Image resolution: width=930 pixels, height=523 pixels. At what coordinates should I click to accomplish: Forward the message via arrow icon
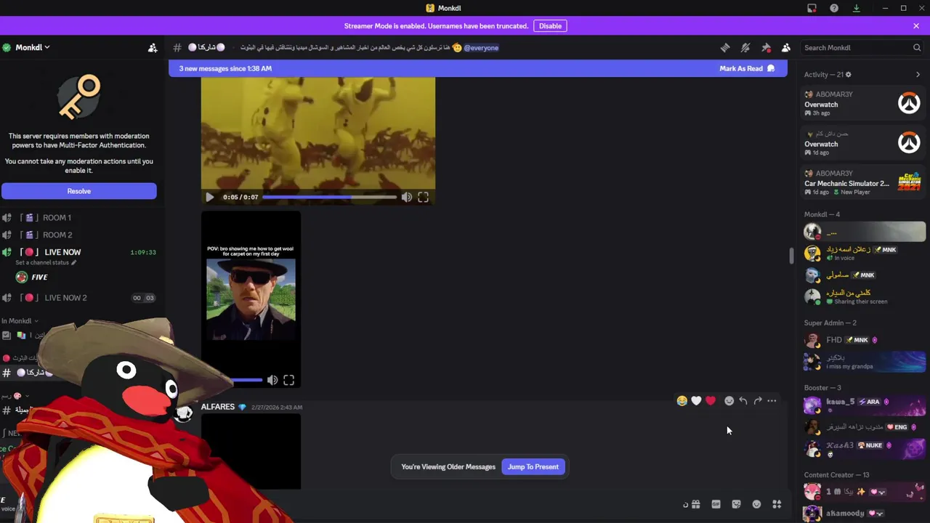point(758,401)
